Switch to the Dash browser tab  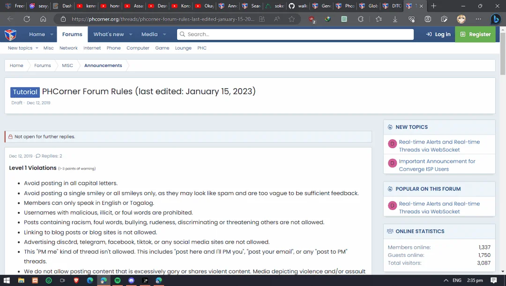click(x=63, y=6)
